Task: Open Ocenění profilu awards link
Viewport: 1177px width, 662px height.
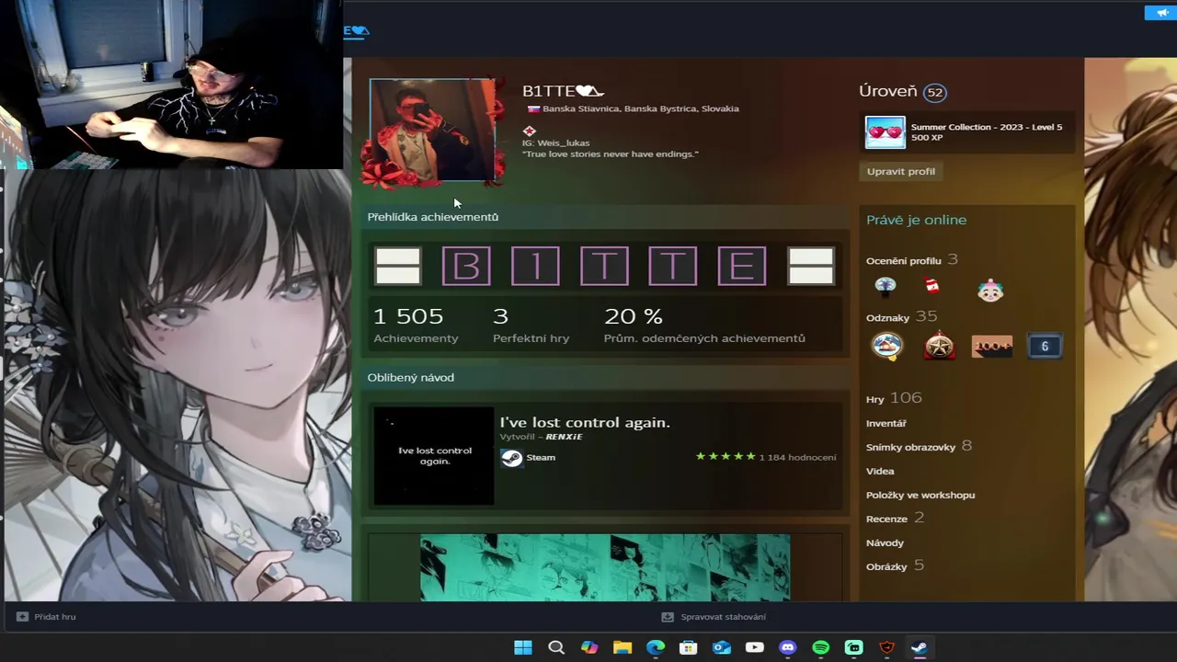Action: tap(912, 260)
